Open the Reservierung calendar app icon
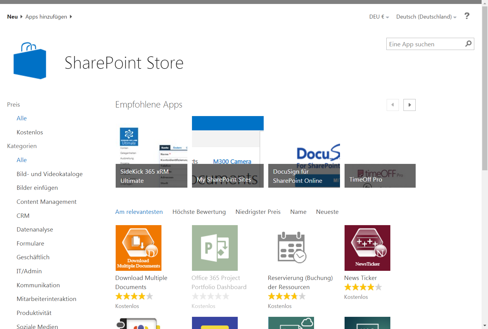This screenshot has width=488, height=329. tap(291, 248)
